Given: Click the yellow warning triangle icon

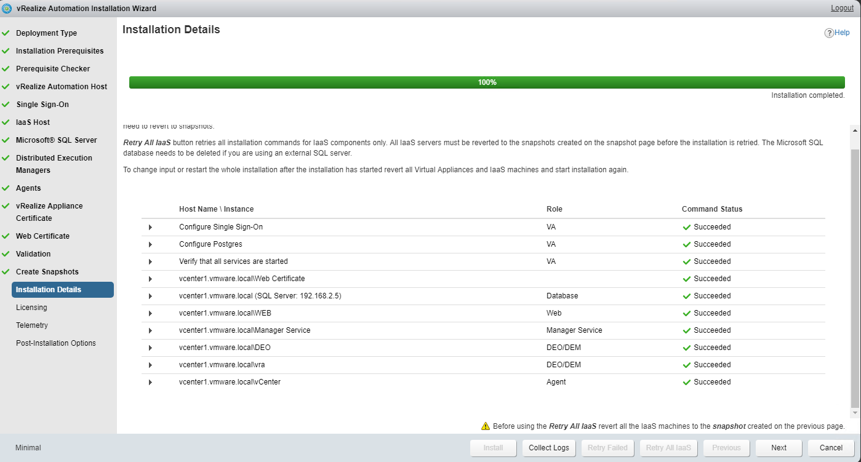Looking at the screenshot, I should [486, 426].
